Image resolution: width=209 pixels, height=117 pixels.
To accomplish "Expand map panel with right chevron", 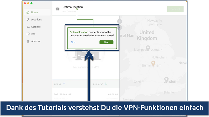I will (120, 21).
